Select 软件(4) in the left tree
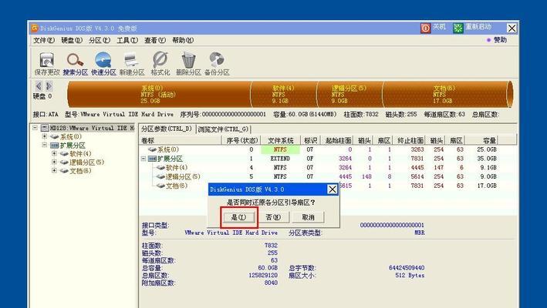The height and width of the screenshot is (308, 547). [80, 153]
